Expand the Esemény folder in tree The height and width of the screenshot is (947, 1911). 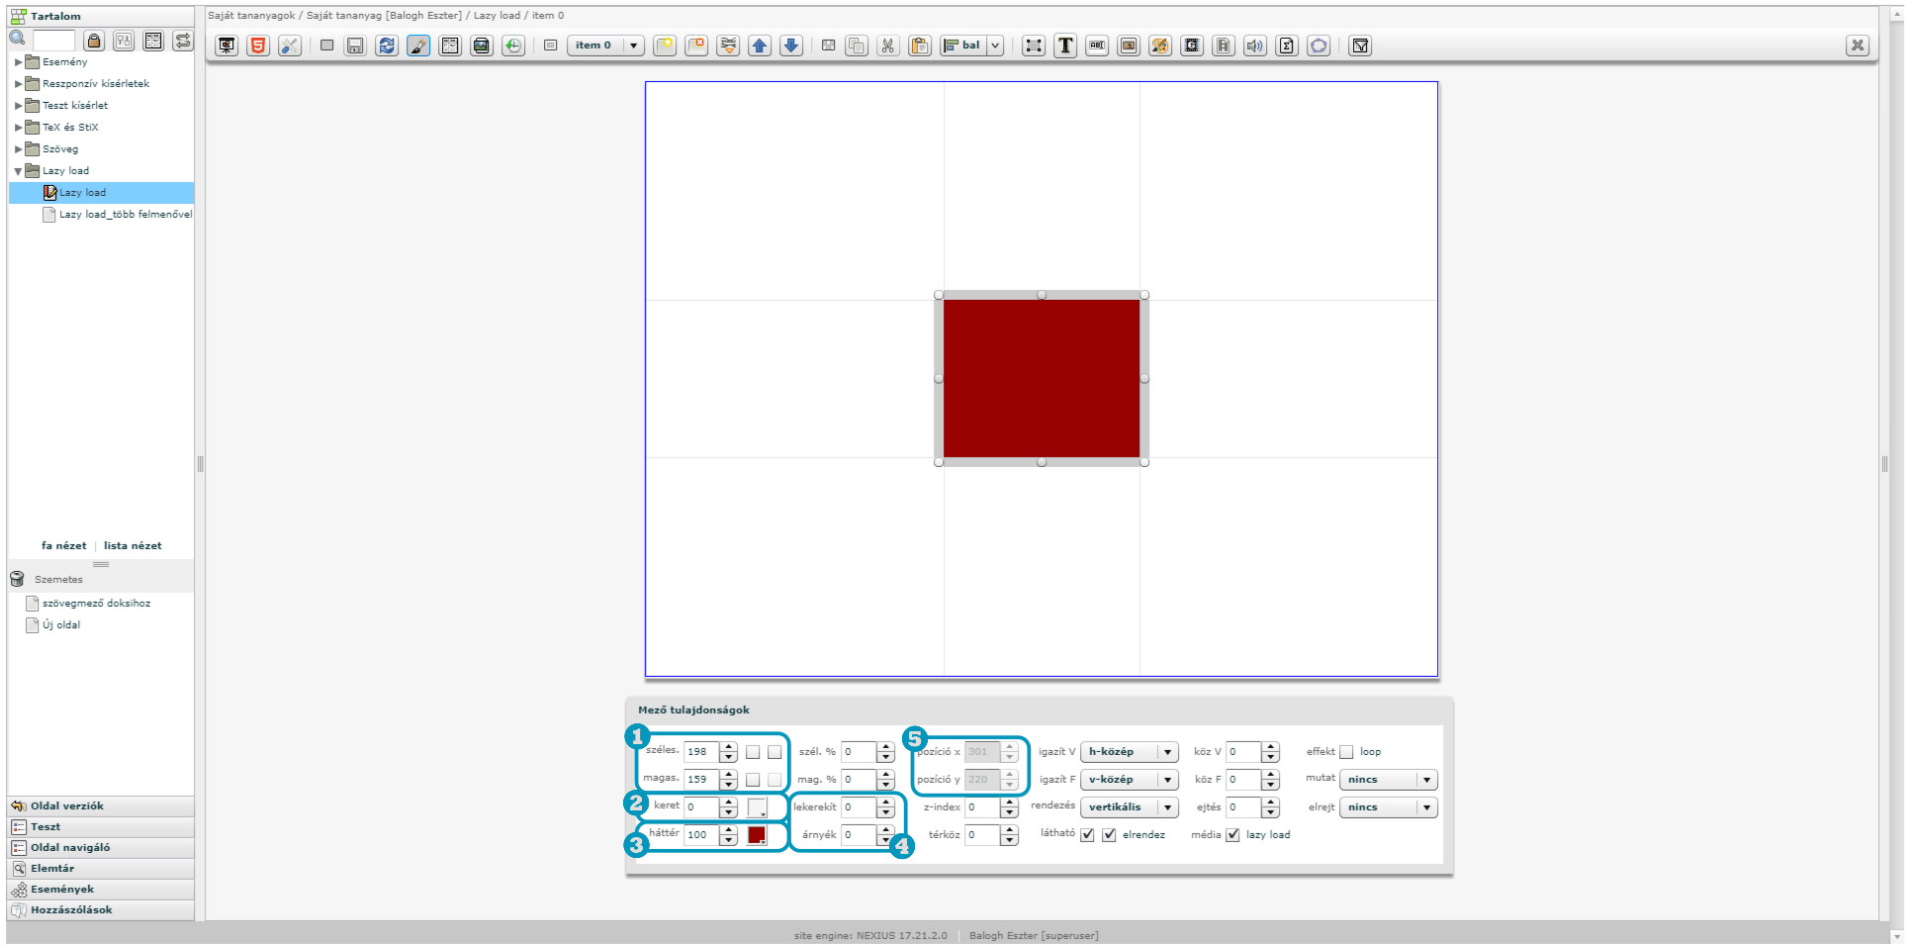click(x=18, y=62)
